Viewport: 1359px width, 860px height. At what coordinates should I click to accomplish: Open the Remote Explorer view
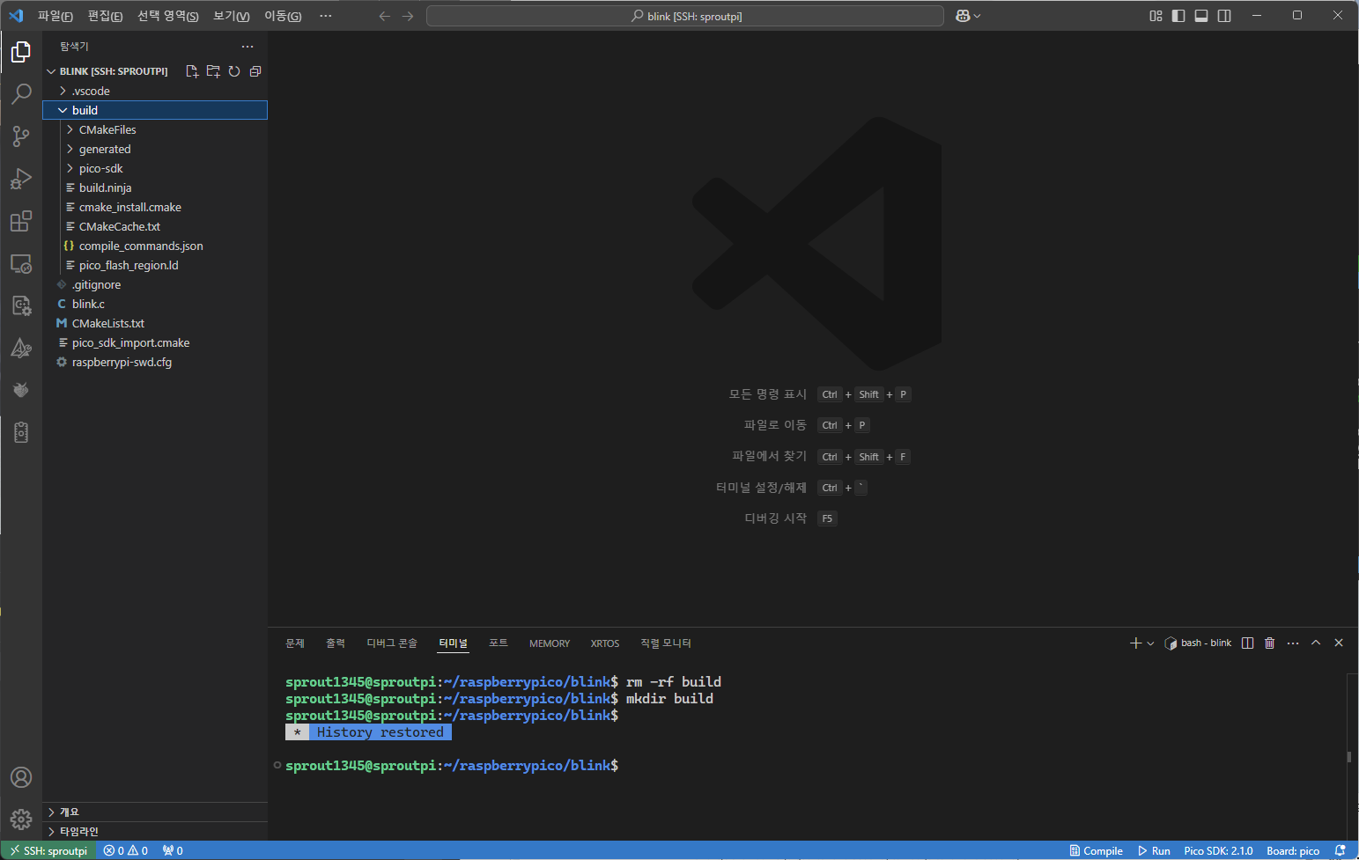(x=21, y=263)
